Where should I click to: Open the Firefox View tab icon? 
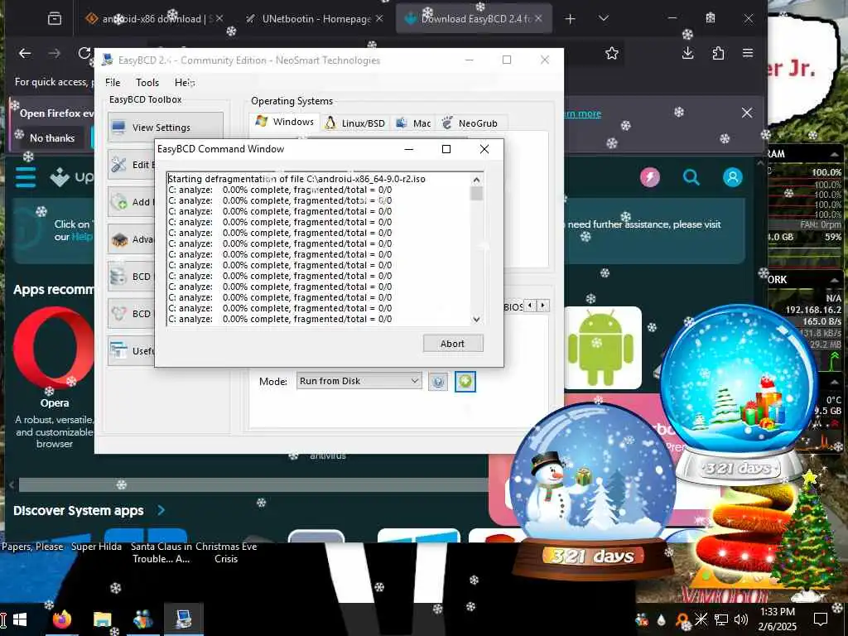coord(55,19)
